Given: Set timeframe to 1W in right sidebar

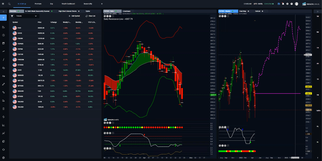Looking at the screenshot, I should click(318, 95).
